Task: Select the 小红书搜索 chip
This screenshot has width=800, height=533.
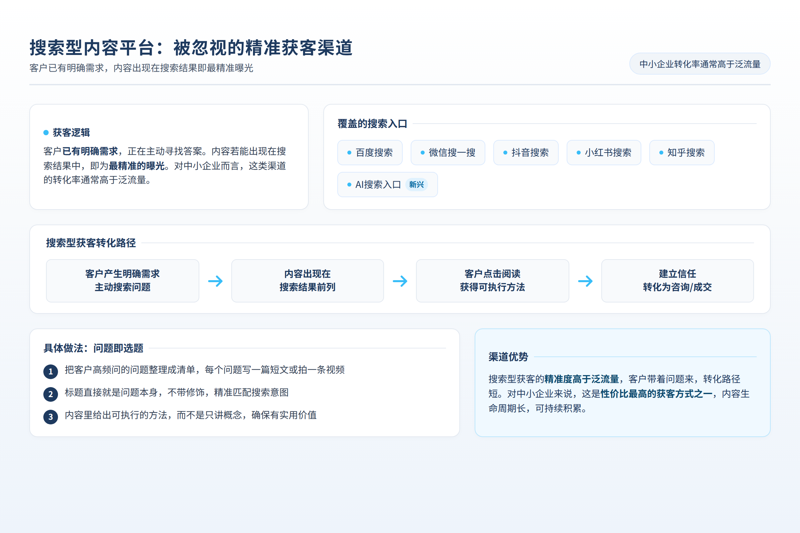Action: click(604, 153)
